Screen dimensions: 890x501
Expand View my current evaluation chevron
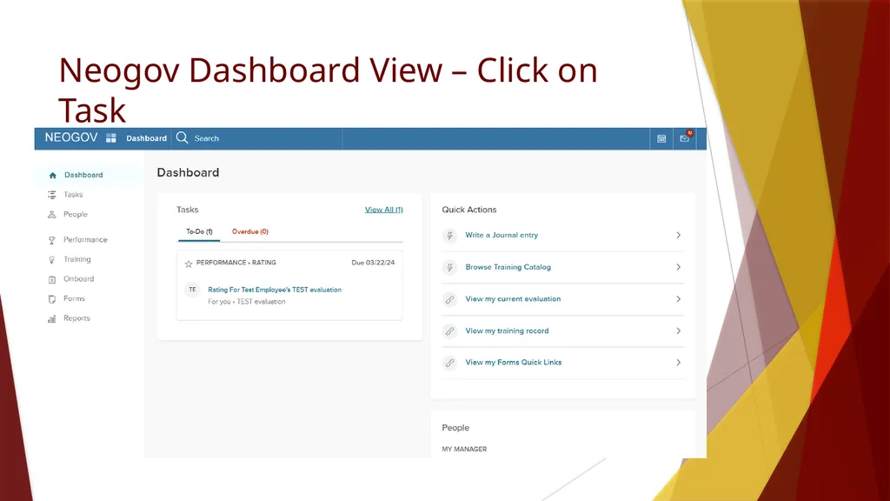coord(678,299)
